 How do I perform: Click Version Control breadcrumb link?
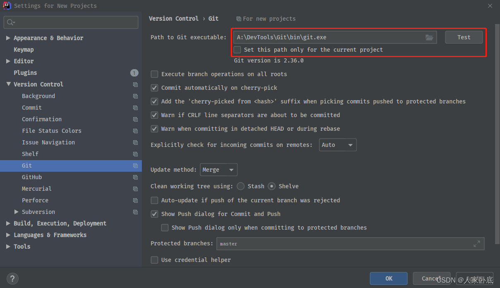[x=174, y=19]
